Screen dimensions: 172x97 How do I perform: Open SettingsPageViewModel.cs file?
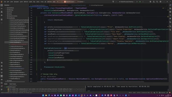(17, 77)
